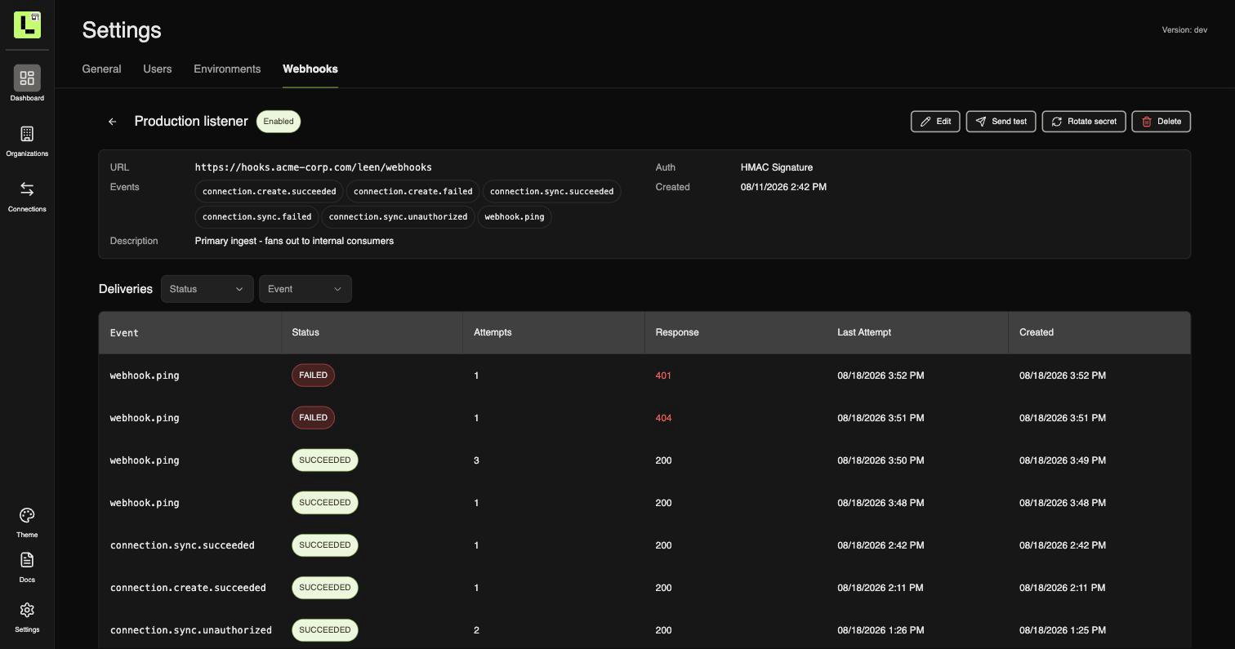Click the connection.sync.failed event chip
Viewport: 1235px width, 649px height.
click(257, 217)
